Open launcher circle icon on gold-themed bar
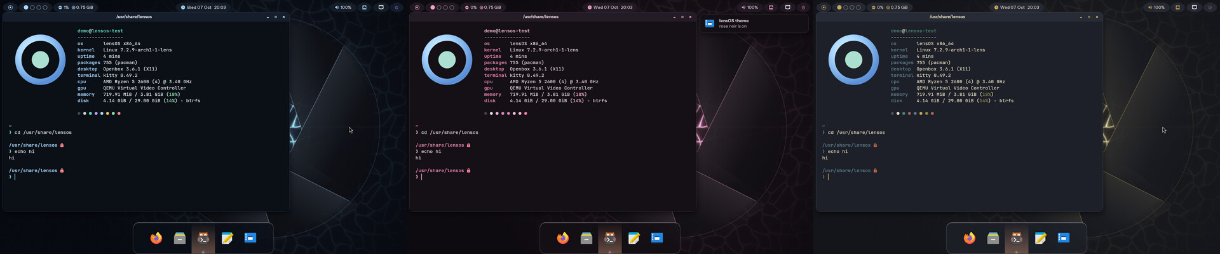 click(823, 8)
